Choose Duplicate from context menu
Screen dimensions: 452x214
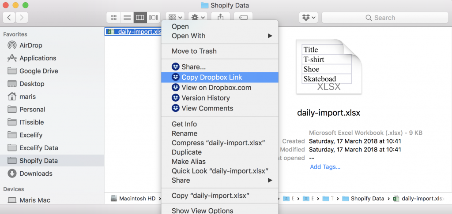(x=220, y=152)
